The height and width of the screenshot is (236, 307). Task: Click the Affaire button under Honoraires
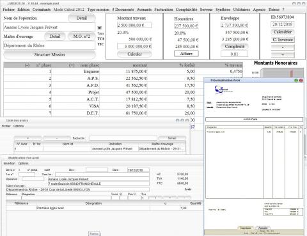[x=186, y=54]
